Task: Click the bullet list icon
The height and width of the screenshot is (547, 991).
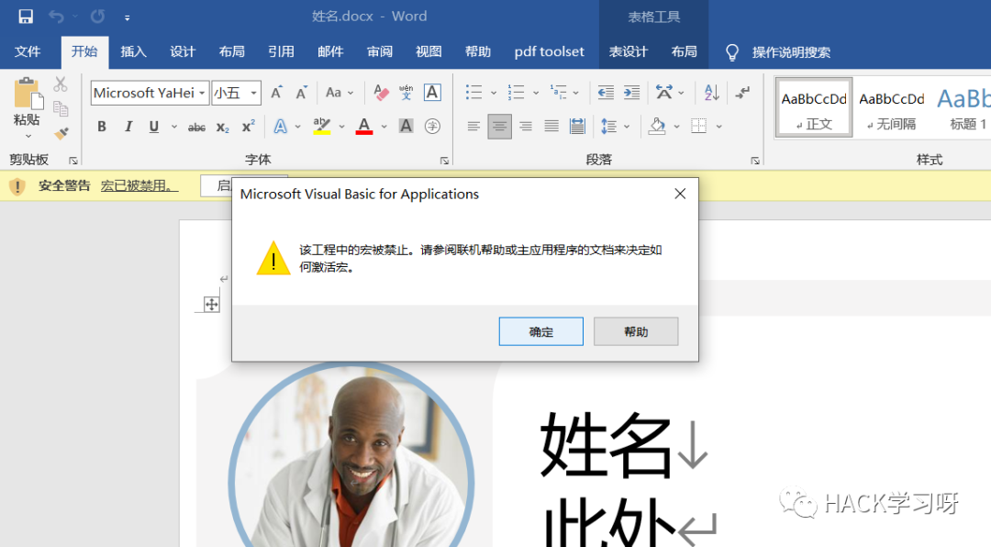Action: pyautogui.click(x=474, y=93)
